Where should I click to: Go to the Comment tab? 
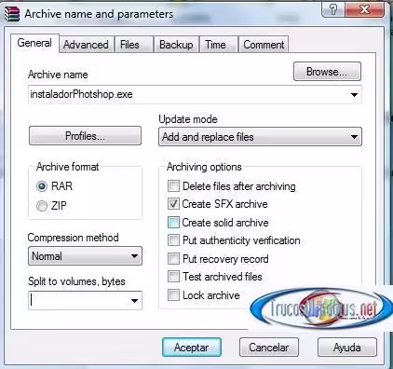coord(264,45)
